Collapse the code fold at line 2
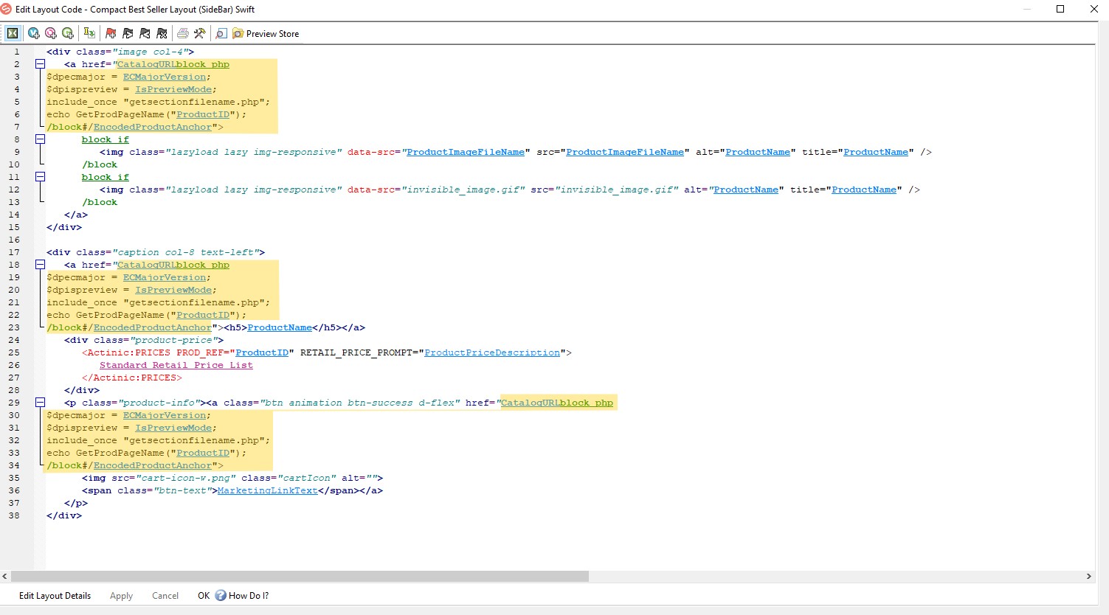The height and width of the screenshot is (615, 1109). tap(41, 64)
